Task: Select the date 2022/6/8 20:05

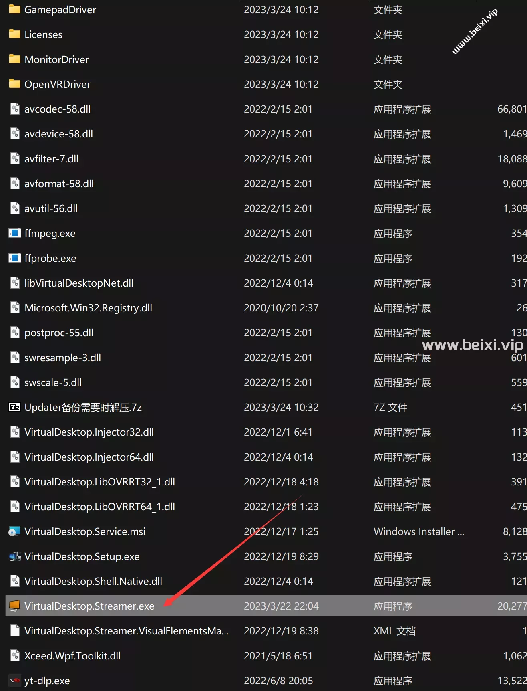Action: point(279,681)
